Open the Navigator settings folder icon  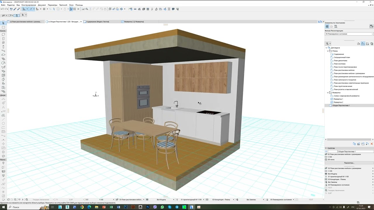click(371, 26)
